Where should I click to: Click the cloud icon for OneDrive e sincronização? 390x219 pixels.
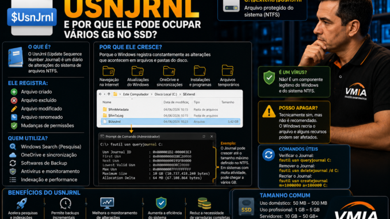point(13,155)
